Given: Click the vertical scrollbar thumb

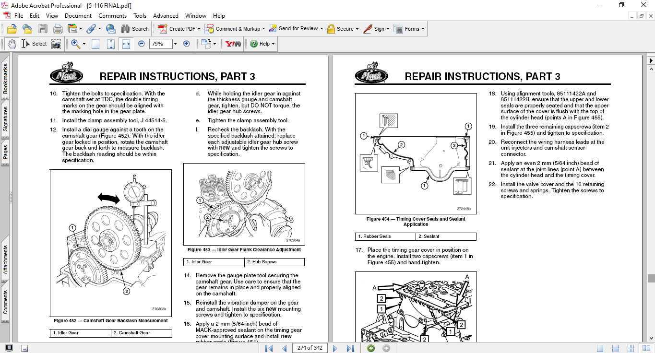Looking at the screenshot, I should tap(651, 278).
